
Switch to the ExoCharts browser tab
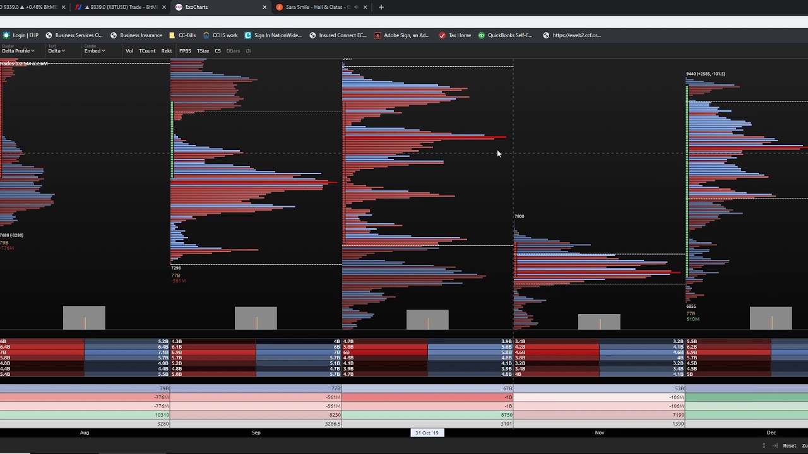[x=221, y=7]
